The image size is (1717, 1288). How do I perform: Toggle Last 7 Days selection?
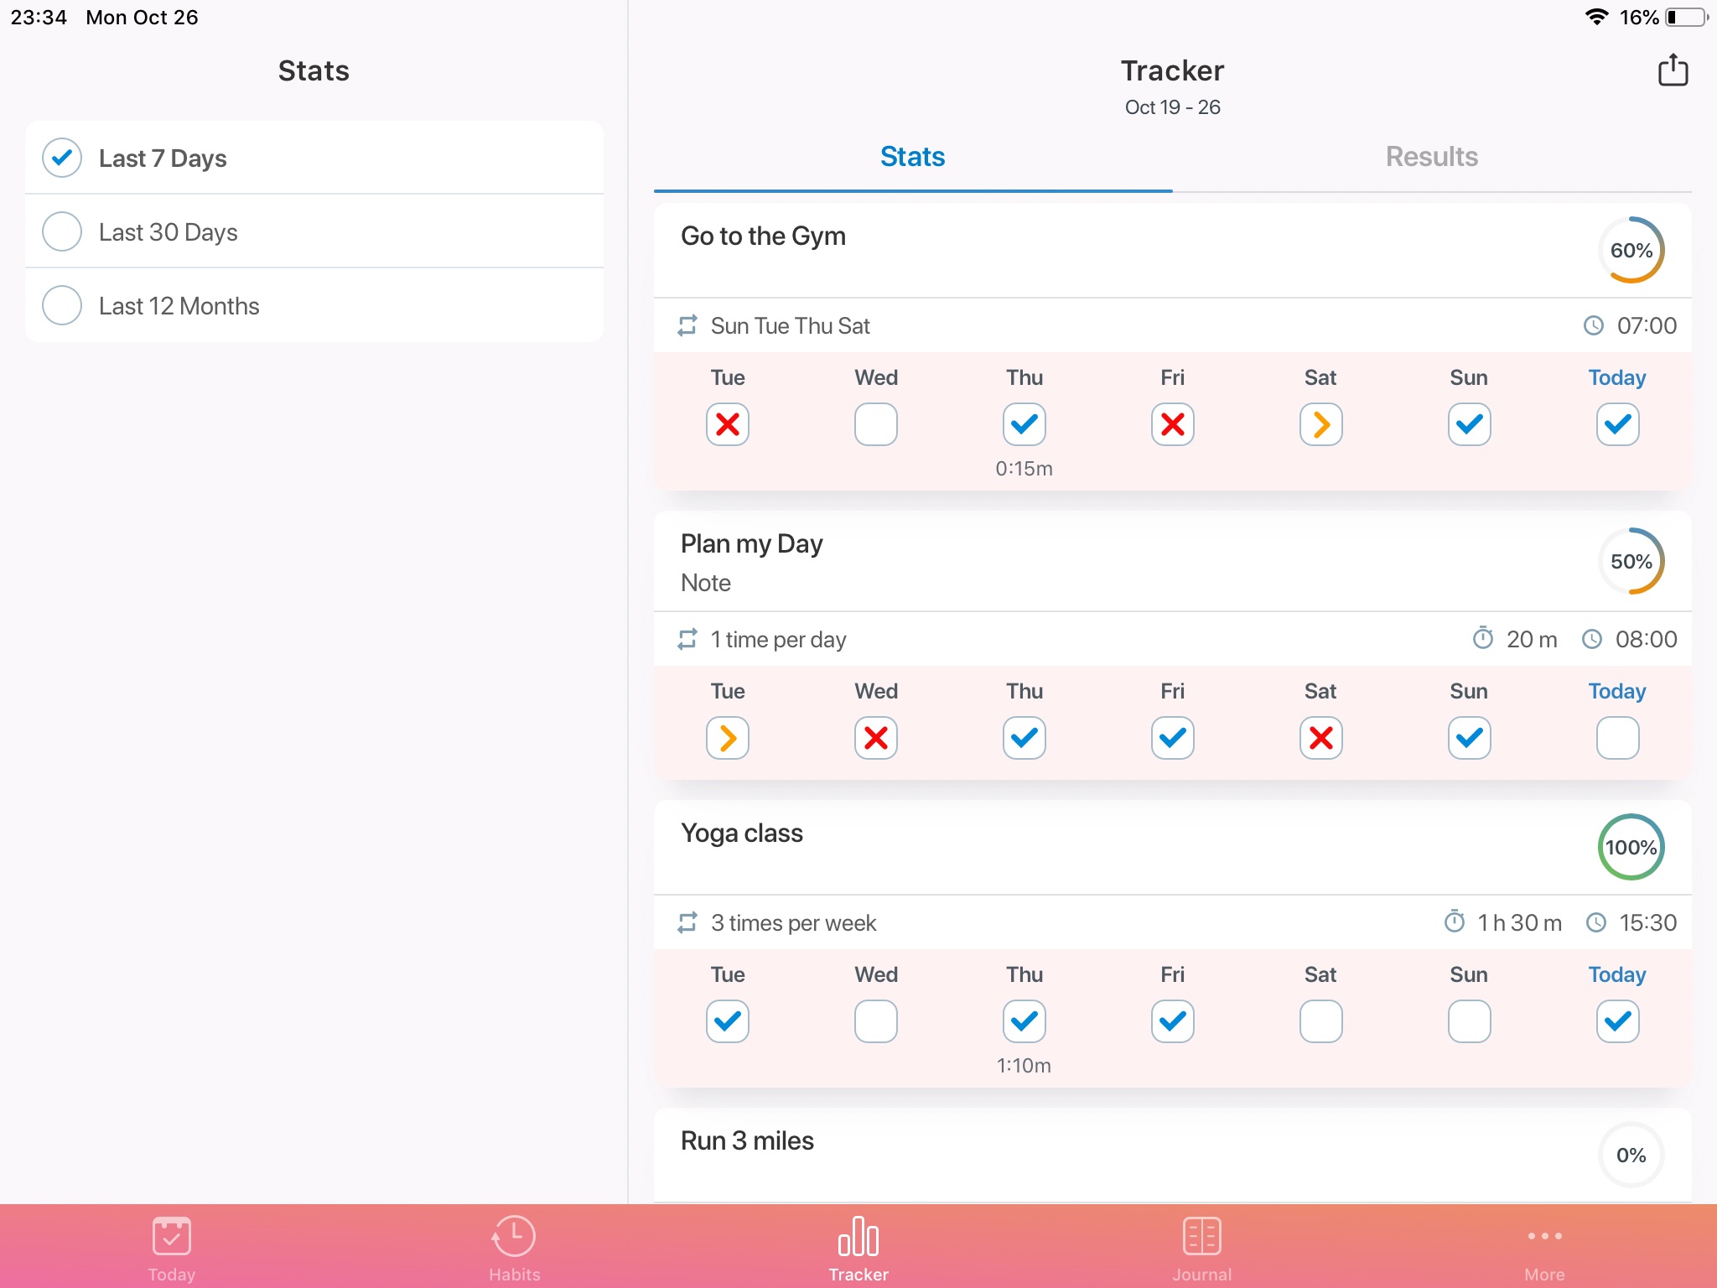[x=61, y=158]
